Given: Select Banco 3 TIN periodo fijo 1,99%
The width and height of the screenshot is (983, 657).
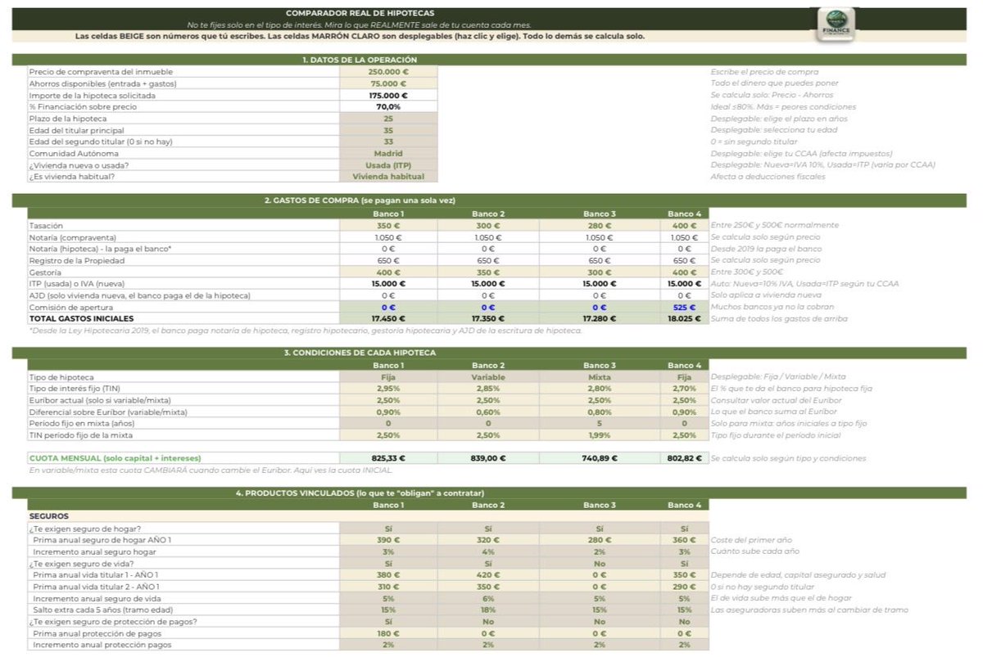Looking at the screenshot, I should coord(600,434).
